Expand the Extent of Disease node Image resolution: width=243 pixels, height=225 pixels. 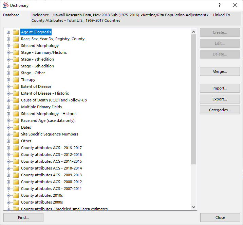tap(8, 87)
